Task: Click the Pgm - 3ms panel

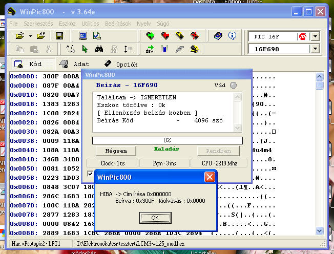Action: (x=164, y=163)
